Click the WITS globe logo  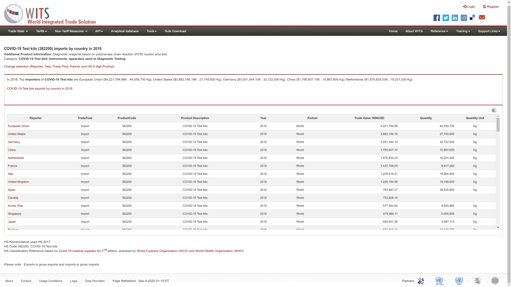click(x=14, y=14)
